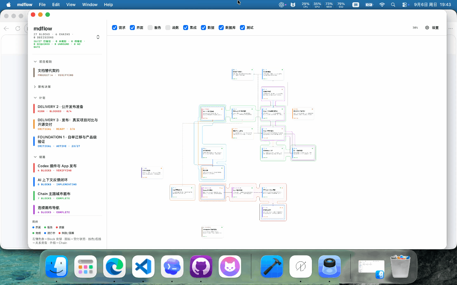Image resolution: width=457 pixels, height=285 pixels.
Task: Select DELIVERY 2 · 公开发布准备 plan
Action: pyautogui.click(x=67, y=109)
